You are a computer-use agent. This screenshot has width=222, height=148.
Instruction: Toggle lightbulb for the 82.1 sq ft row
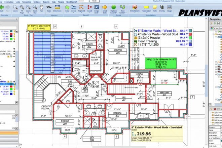(14, 31)
